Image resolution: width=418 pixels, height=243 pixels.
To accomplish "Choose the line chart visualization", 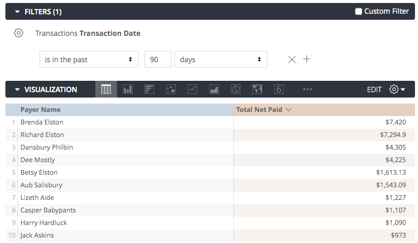I will point(193,89).
